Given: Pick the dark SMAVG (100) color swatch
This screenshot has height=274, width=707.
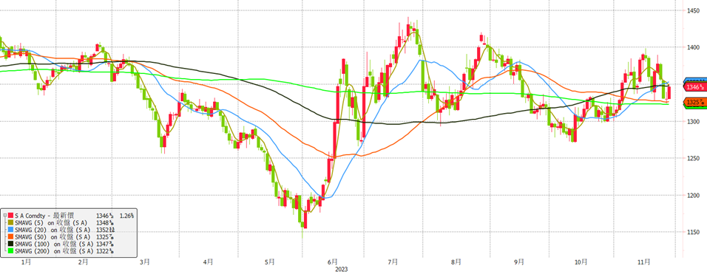Looking at the screenshot, I should pos(11,244).
